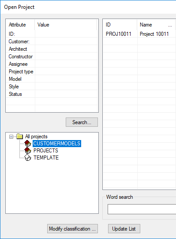
Task: Select the PROJ10011 row in project list
Action: click(x=139, y=34)
